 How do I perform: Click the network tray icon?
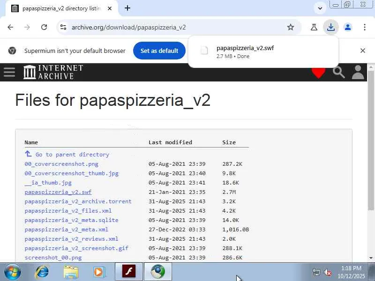tap(316, 272)
